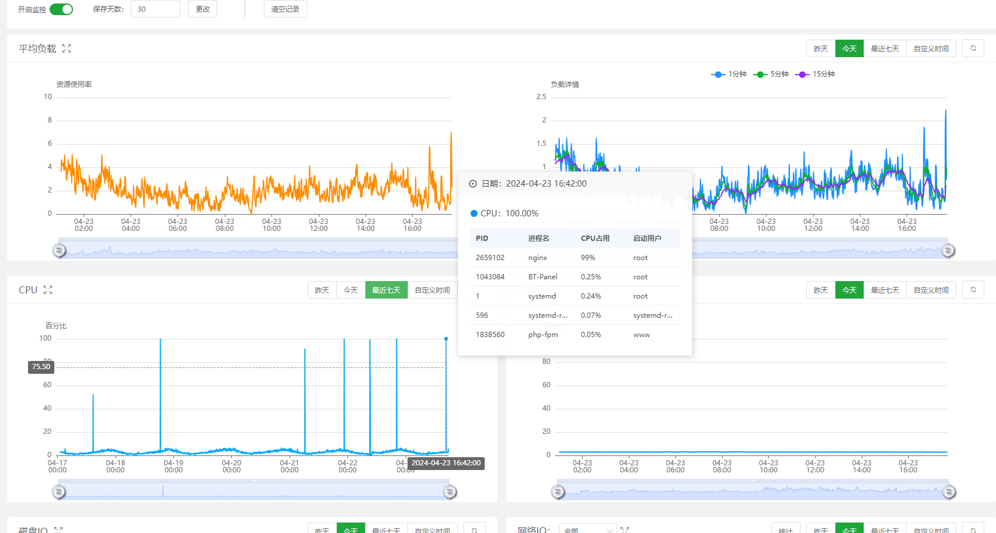Click PID 1838560 in the process table
The image size is (996, 533).
tap(490, 335)
